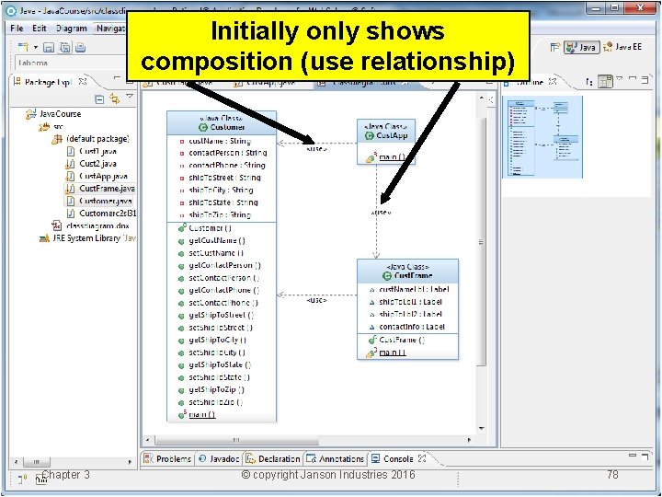
Task: Select the CustApp class header in diagram
Action: [x=386, y=131]
